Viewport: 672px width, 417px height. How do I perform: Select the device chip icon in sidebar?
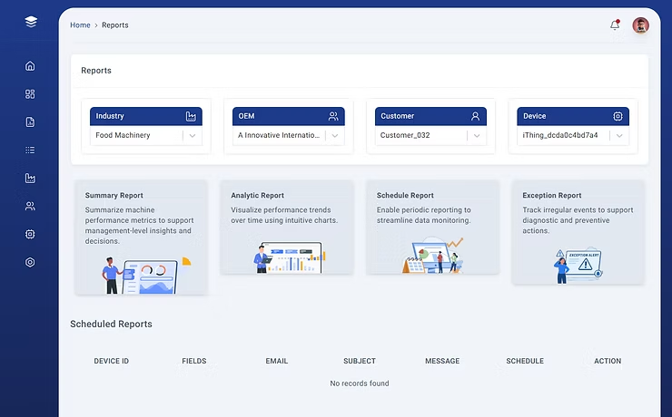pyautogui.click(x=30, y=234)
